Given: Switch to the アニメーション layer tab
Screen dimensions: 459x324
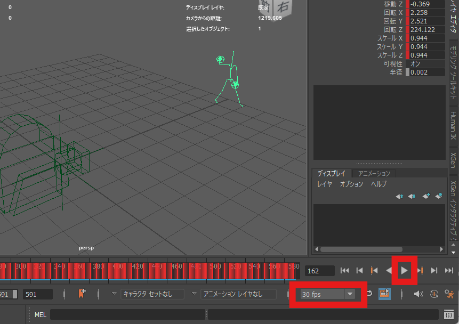Looking at the screenshot, I should coord(374,173).
